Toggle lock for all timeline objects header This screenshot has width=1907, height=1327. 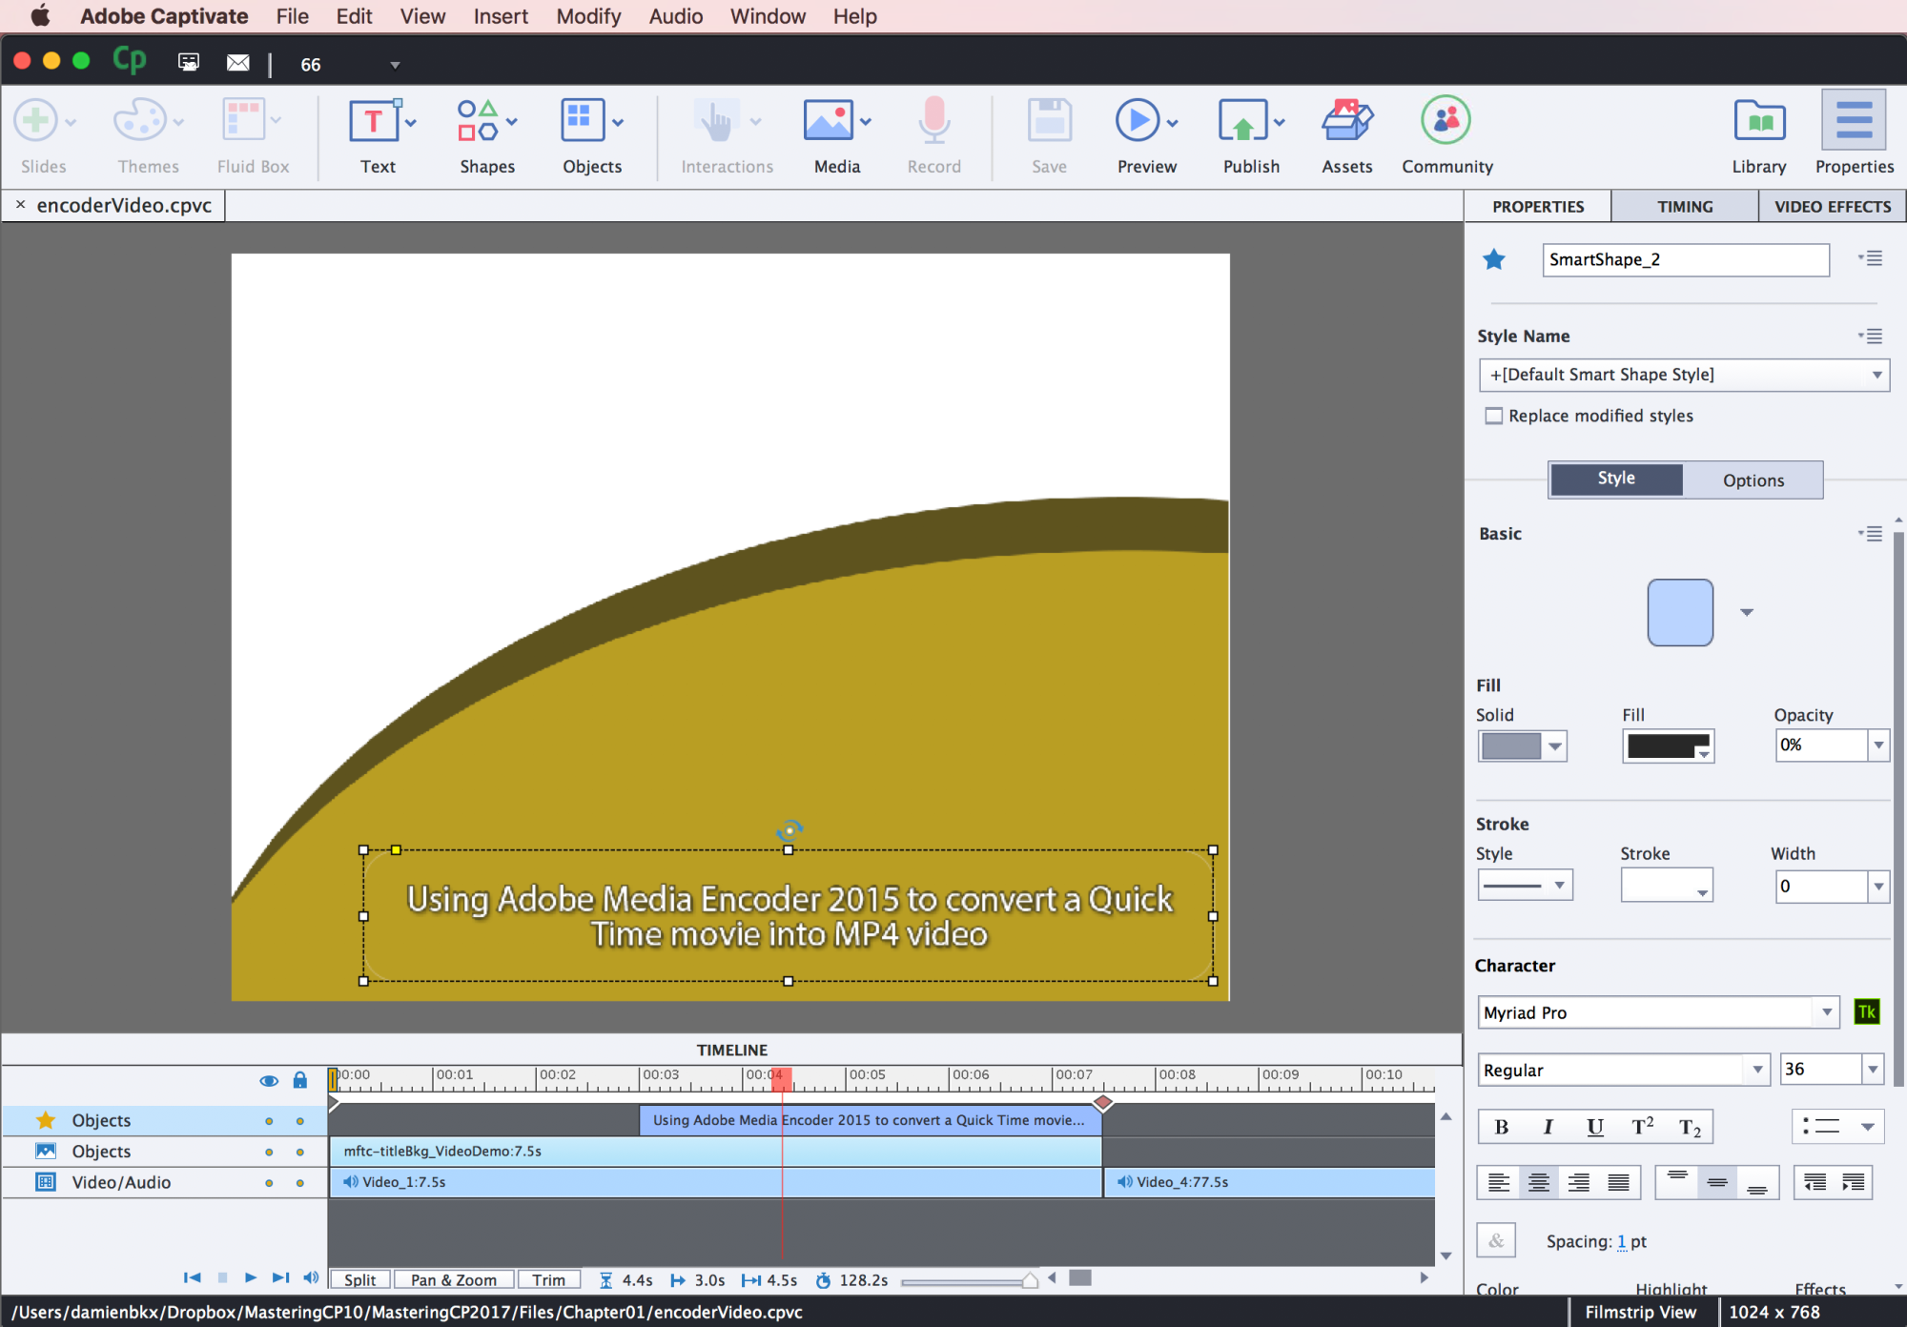click(x=299, y=1080)
